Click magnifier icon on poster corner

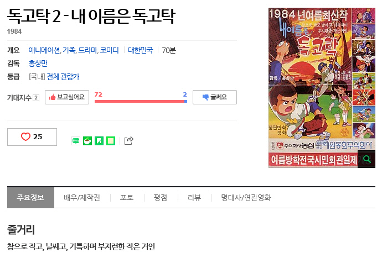tap(366, 159)
